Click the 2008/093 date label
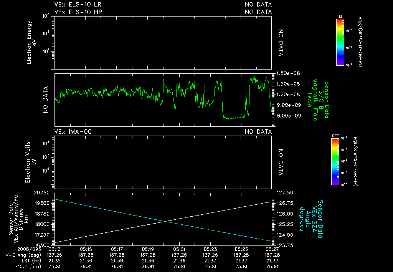 click(x=29, y=249)
